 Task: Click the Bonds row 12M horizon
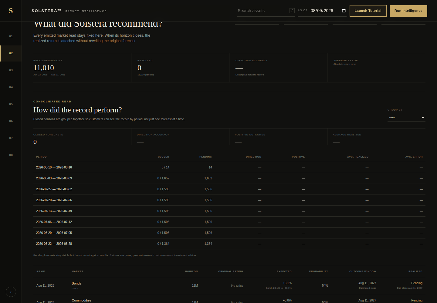pos(195,286)
